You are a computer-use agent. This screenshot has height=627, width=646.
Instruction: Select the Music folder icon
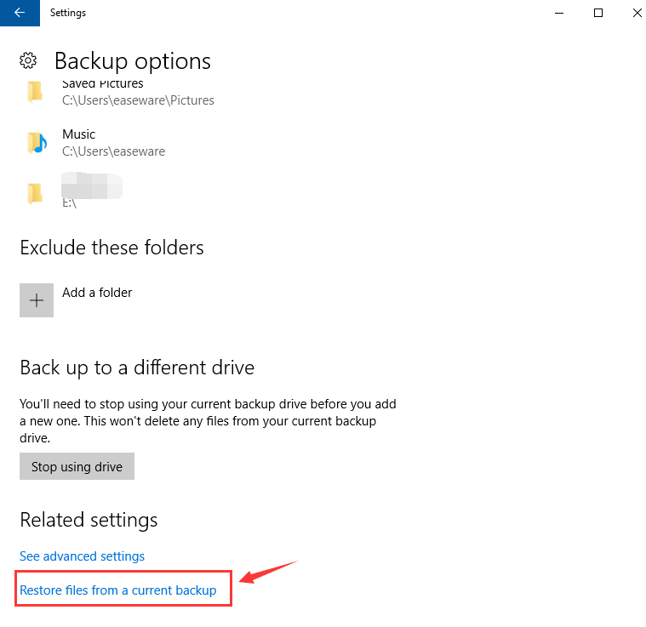click(x=37, y=142)
